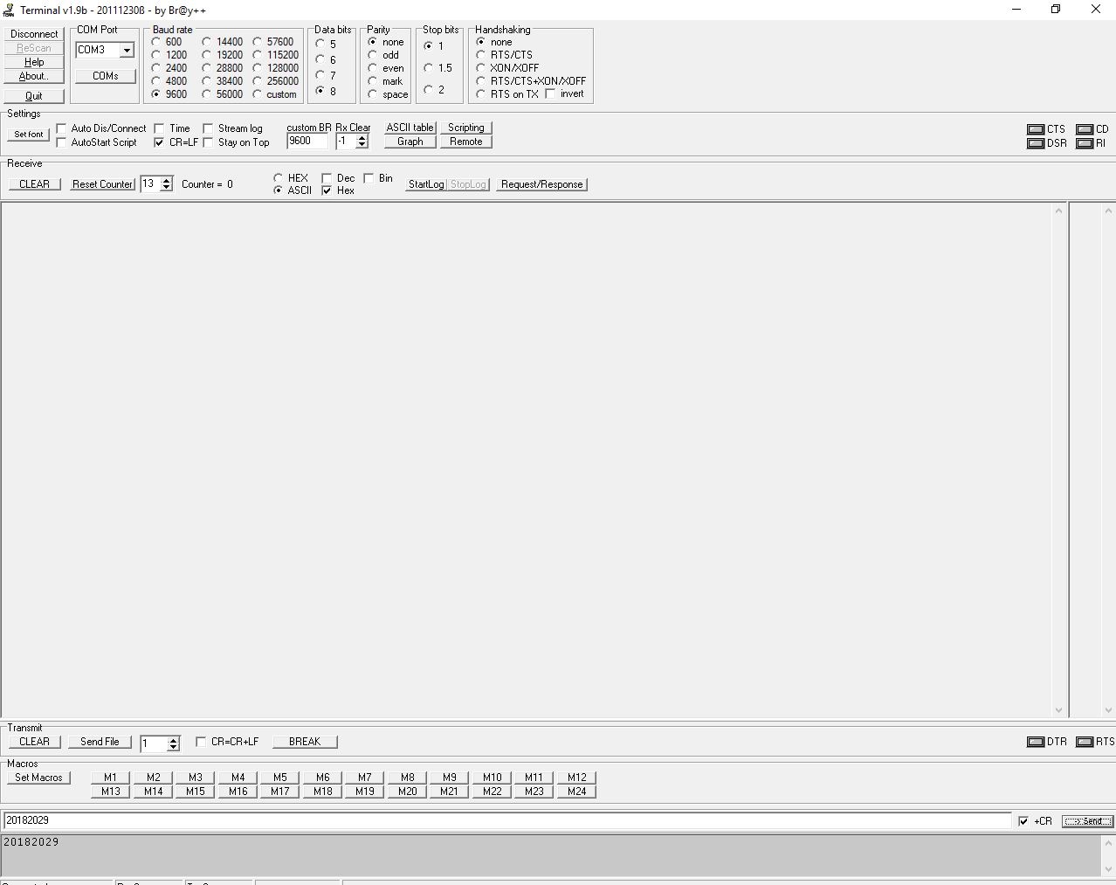Image resolution: width=1116 pixels, height=885 pixels.
Task: Open the Scripting window
Action: click(x=466, y=128)
